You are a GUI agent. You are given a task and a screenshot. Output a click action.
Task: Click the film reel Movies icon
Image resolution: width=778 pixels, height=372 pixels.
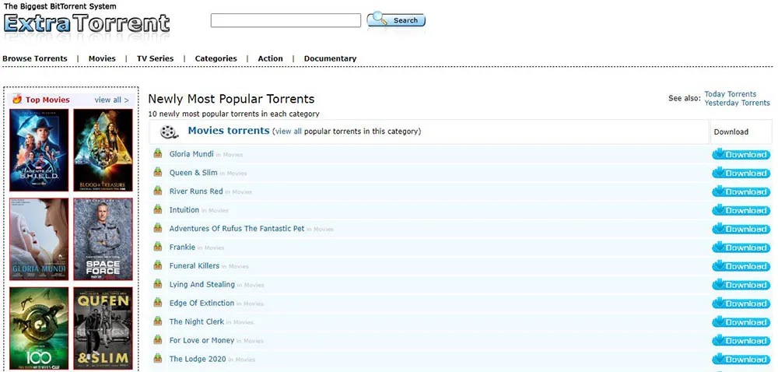tap(169, 132)
